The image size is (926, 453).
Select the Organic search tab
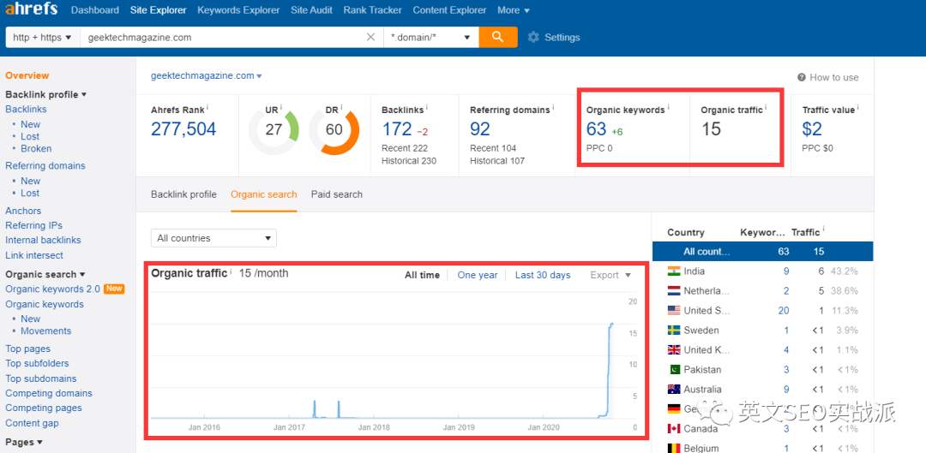tap(264, 194)
